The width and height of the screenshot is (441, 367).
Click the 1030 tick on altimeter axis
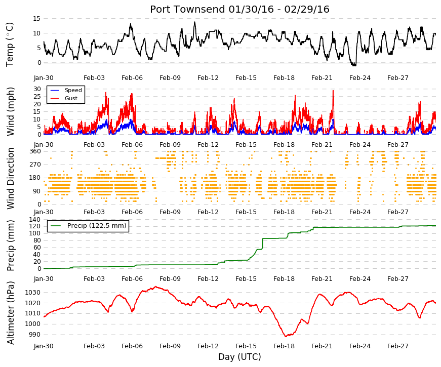[32, 293]
